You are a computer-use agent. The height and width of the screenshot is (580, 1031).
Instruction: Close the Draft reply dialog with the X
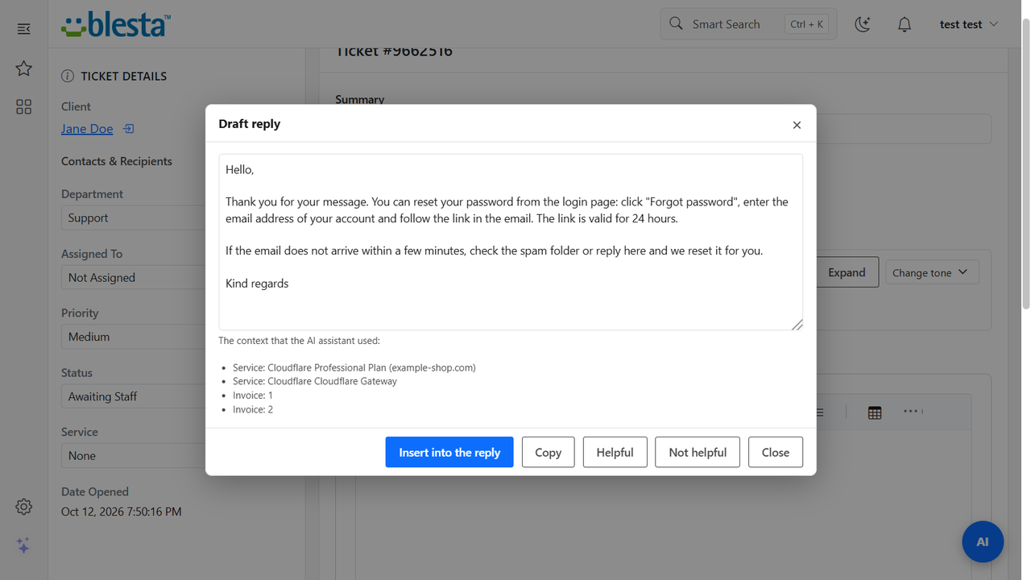click(x=797, y=125)
